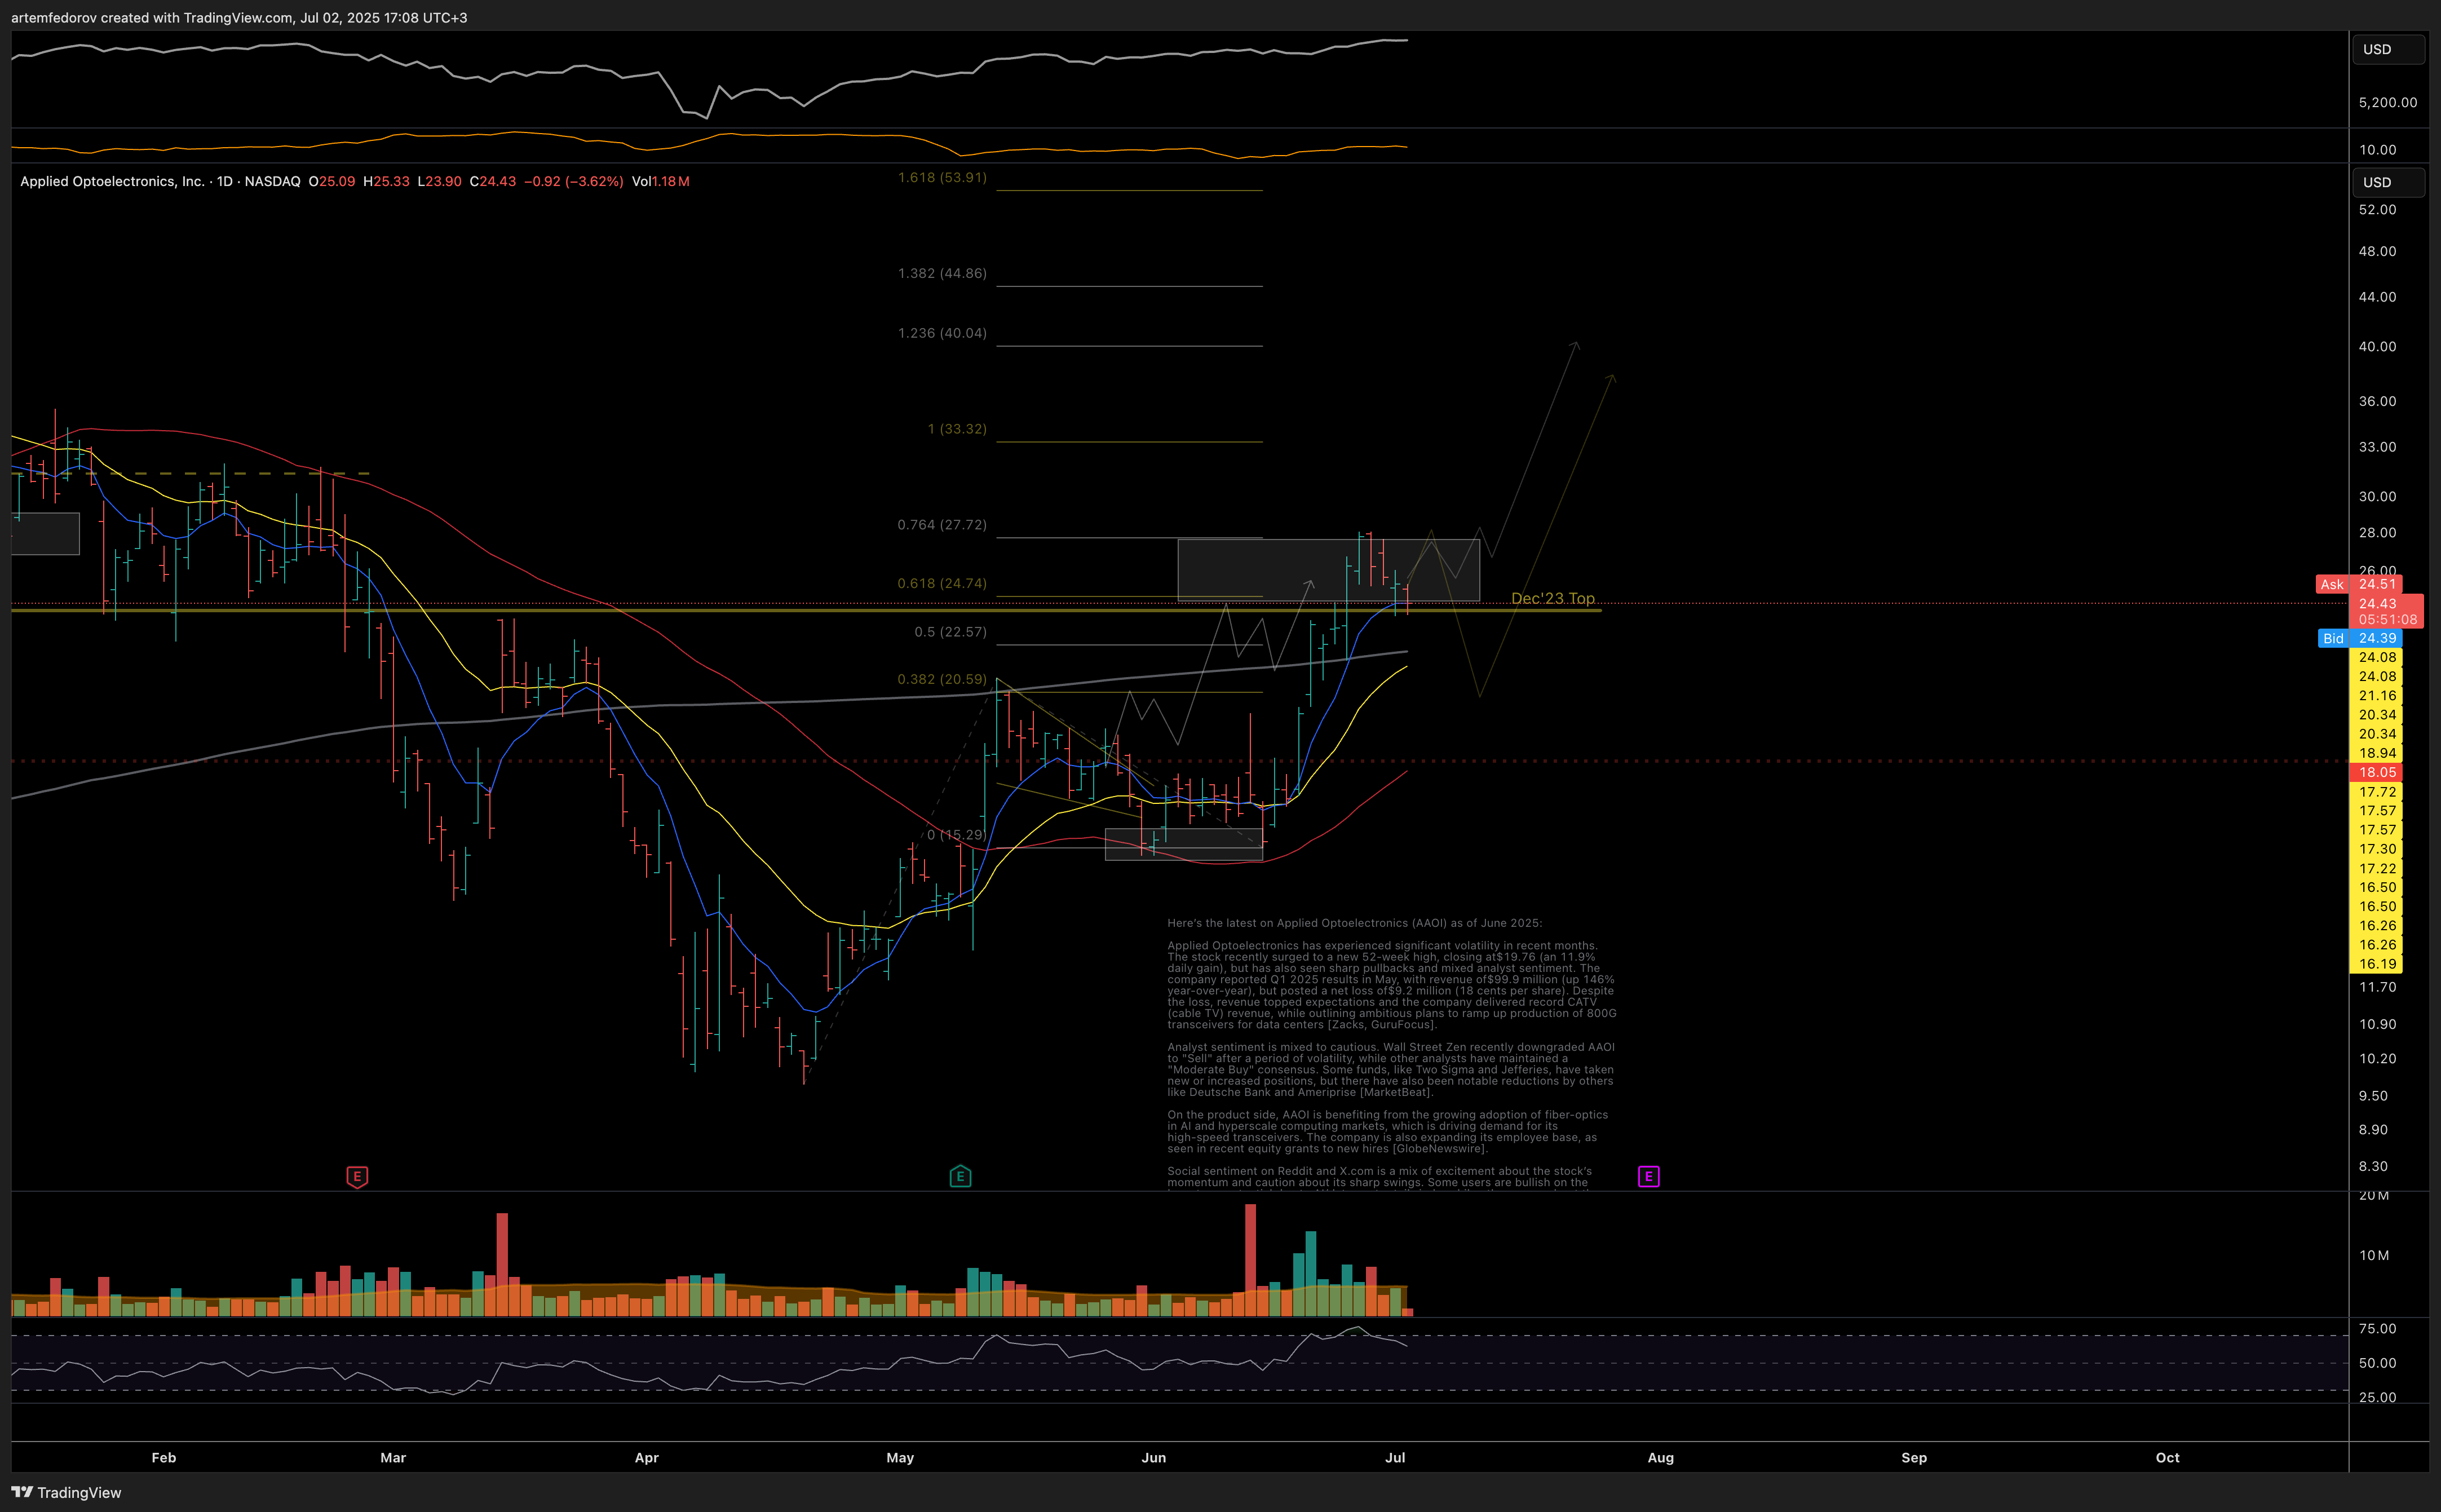Screen dimensions: 2441x1512
Task: Click the Dec'23 Top line label
Action: (x=1553, y=598)
